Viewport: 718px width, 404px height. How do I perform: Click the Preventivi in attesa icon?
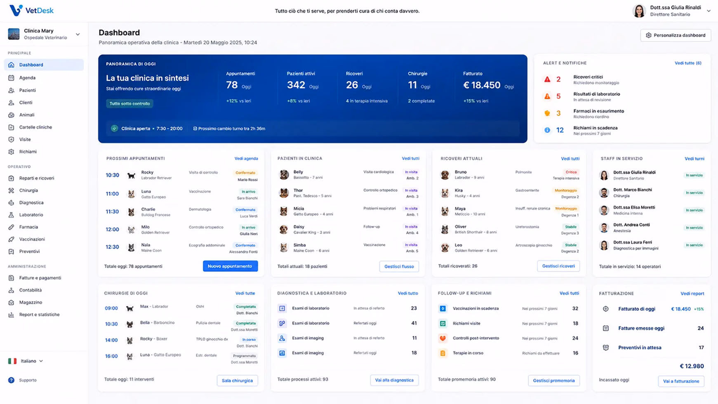pyautogui.click(x=605, y=348)
